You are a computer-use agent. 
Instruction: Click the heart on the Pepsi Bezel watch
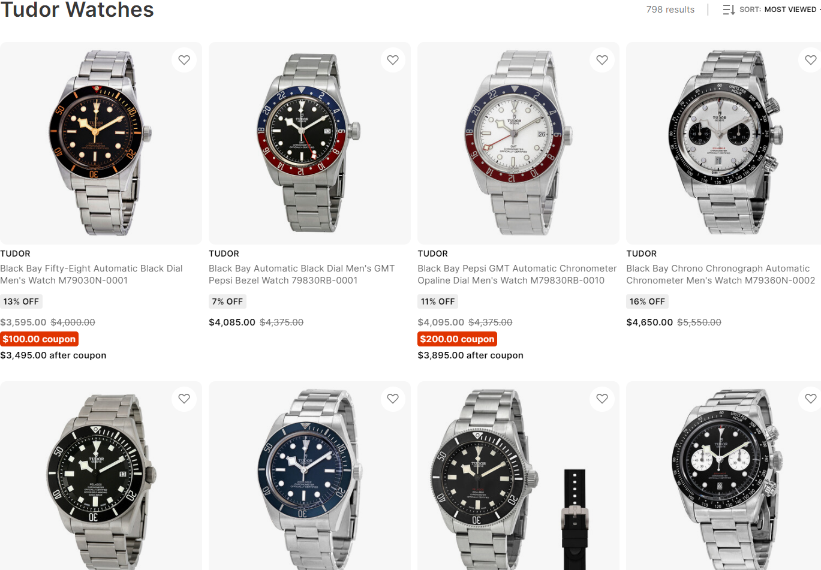[393, 59]
